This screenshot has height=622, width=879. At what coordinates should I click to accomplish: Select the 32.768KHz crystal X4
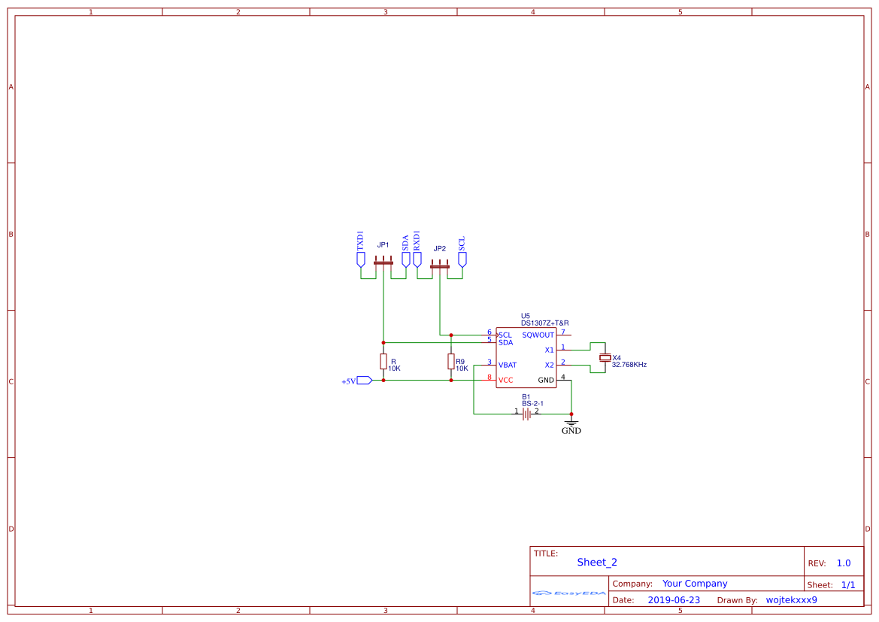pos(606,358)
